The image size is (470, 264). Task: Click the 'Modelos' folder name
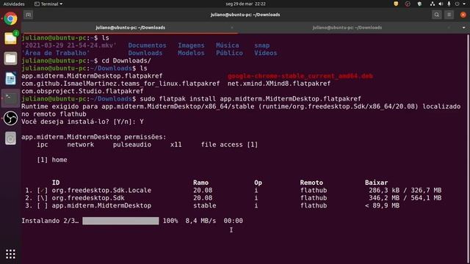(191, 53)
